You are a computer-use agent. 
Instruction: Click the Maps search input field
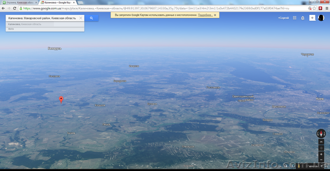tap(41, 18)
